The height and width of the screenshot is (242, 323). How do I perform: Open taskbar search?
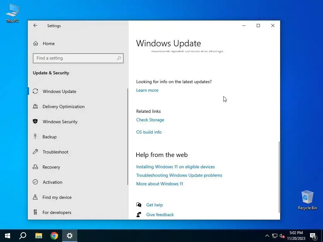23,236
